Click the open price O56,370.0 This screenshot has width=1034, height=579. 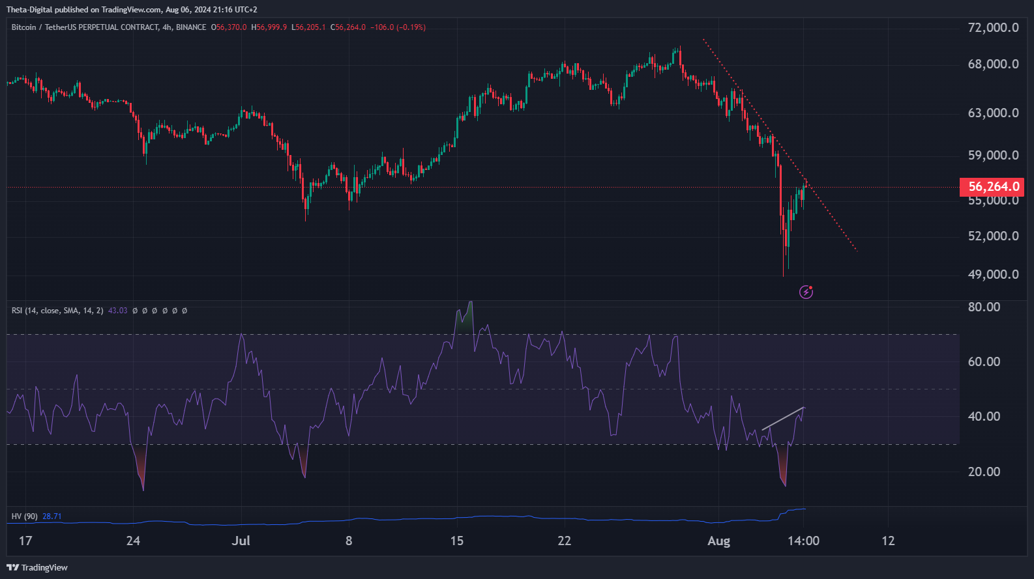(229, 27)
